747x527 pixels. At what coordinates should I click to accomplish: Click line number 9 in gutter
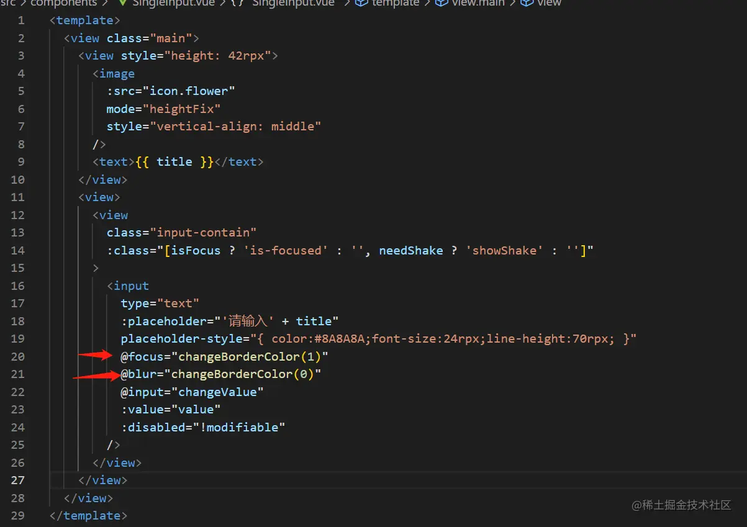pyautogui.click(x=21, y=162)
